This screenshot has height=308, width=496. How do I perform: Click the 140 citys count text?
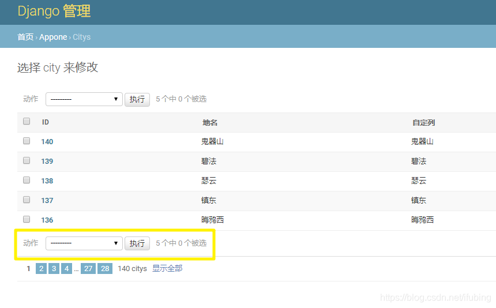coord(132,268)
